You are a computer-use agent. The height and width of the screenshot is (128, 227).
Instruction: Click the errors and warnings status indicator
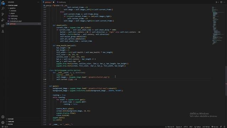[5, 127]
